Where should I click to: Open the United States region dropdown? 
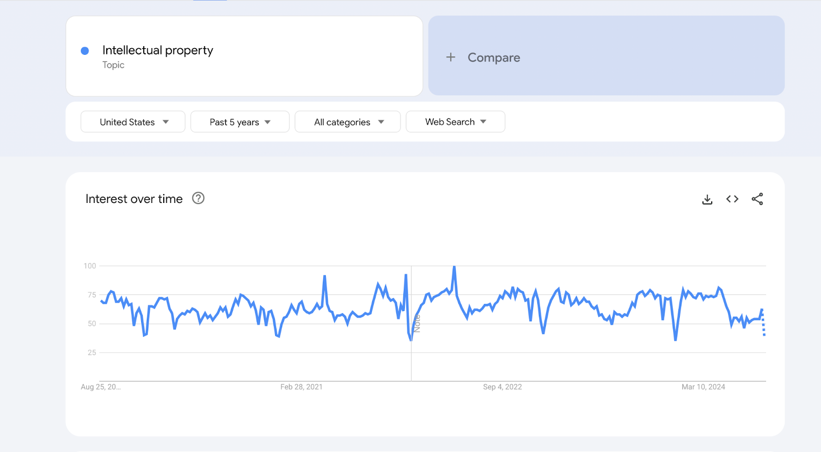tap(132, 121)
